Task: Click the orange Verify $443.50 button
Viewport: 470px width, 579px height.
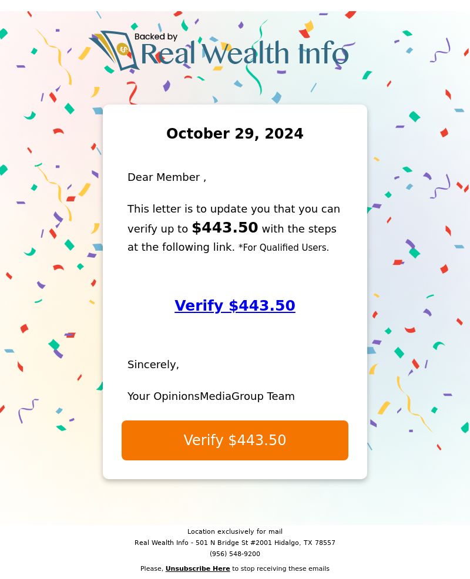Action: (235, 440)
